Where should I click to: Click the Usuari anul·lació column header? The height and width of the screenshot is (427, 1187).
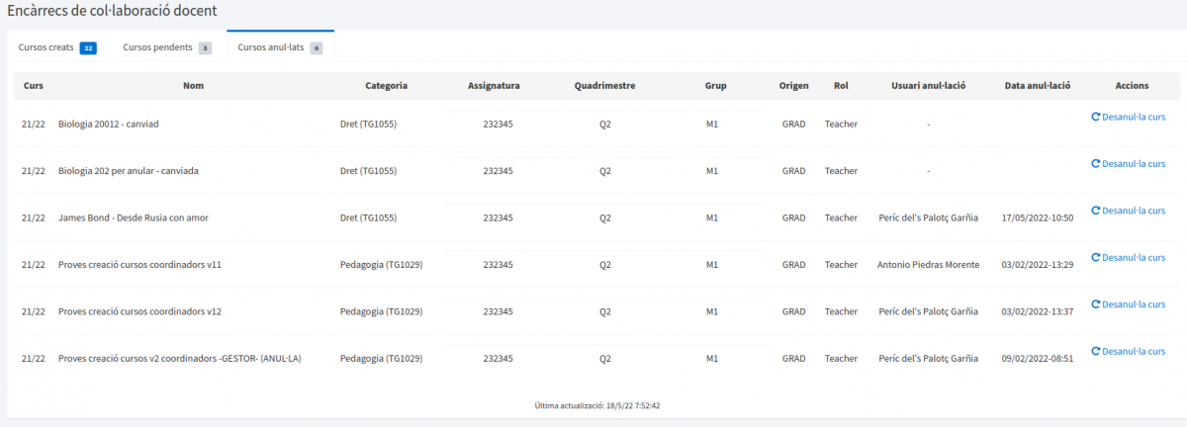(927, 86)
